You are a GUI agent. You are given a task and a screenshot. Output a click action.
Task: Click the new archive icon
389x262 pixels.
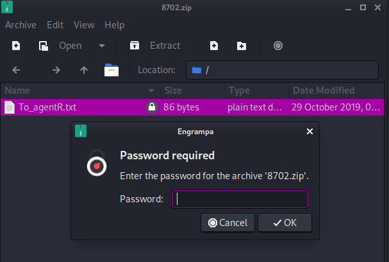tap(16, 46)
